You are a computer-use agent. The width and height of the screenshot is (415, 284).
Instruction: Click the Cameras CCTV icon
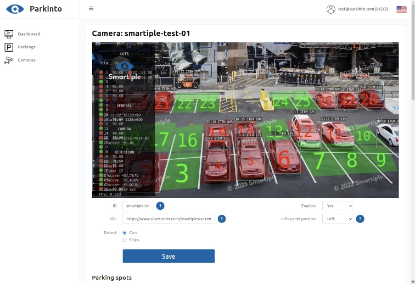pyautogui.click(x=9, y=60)
